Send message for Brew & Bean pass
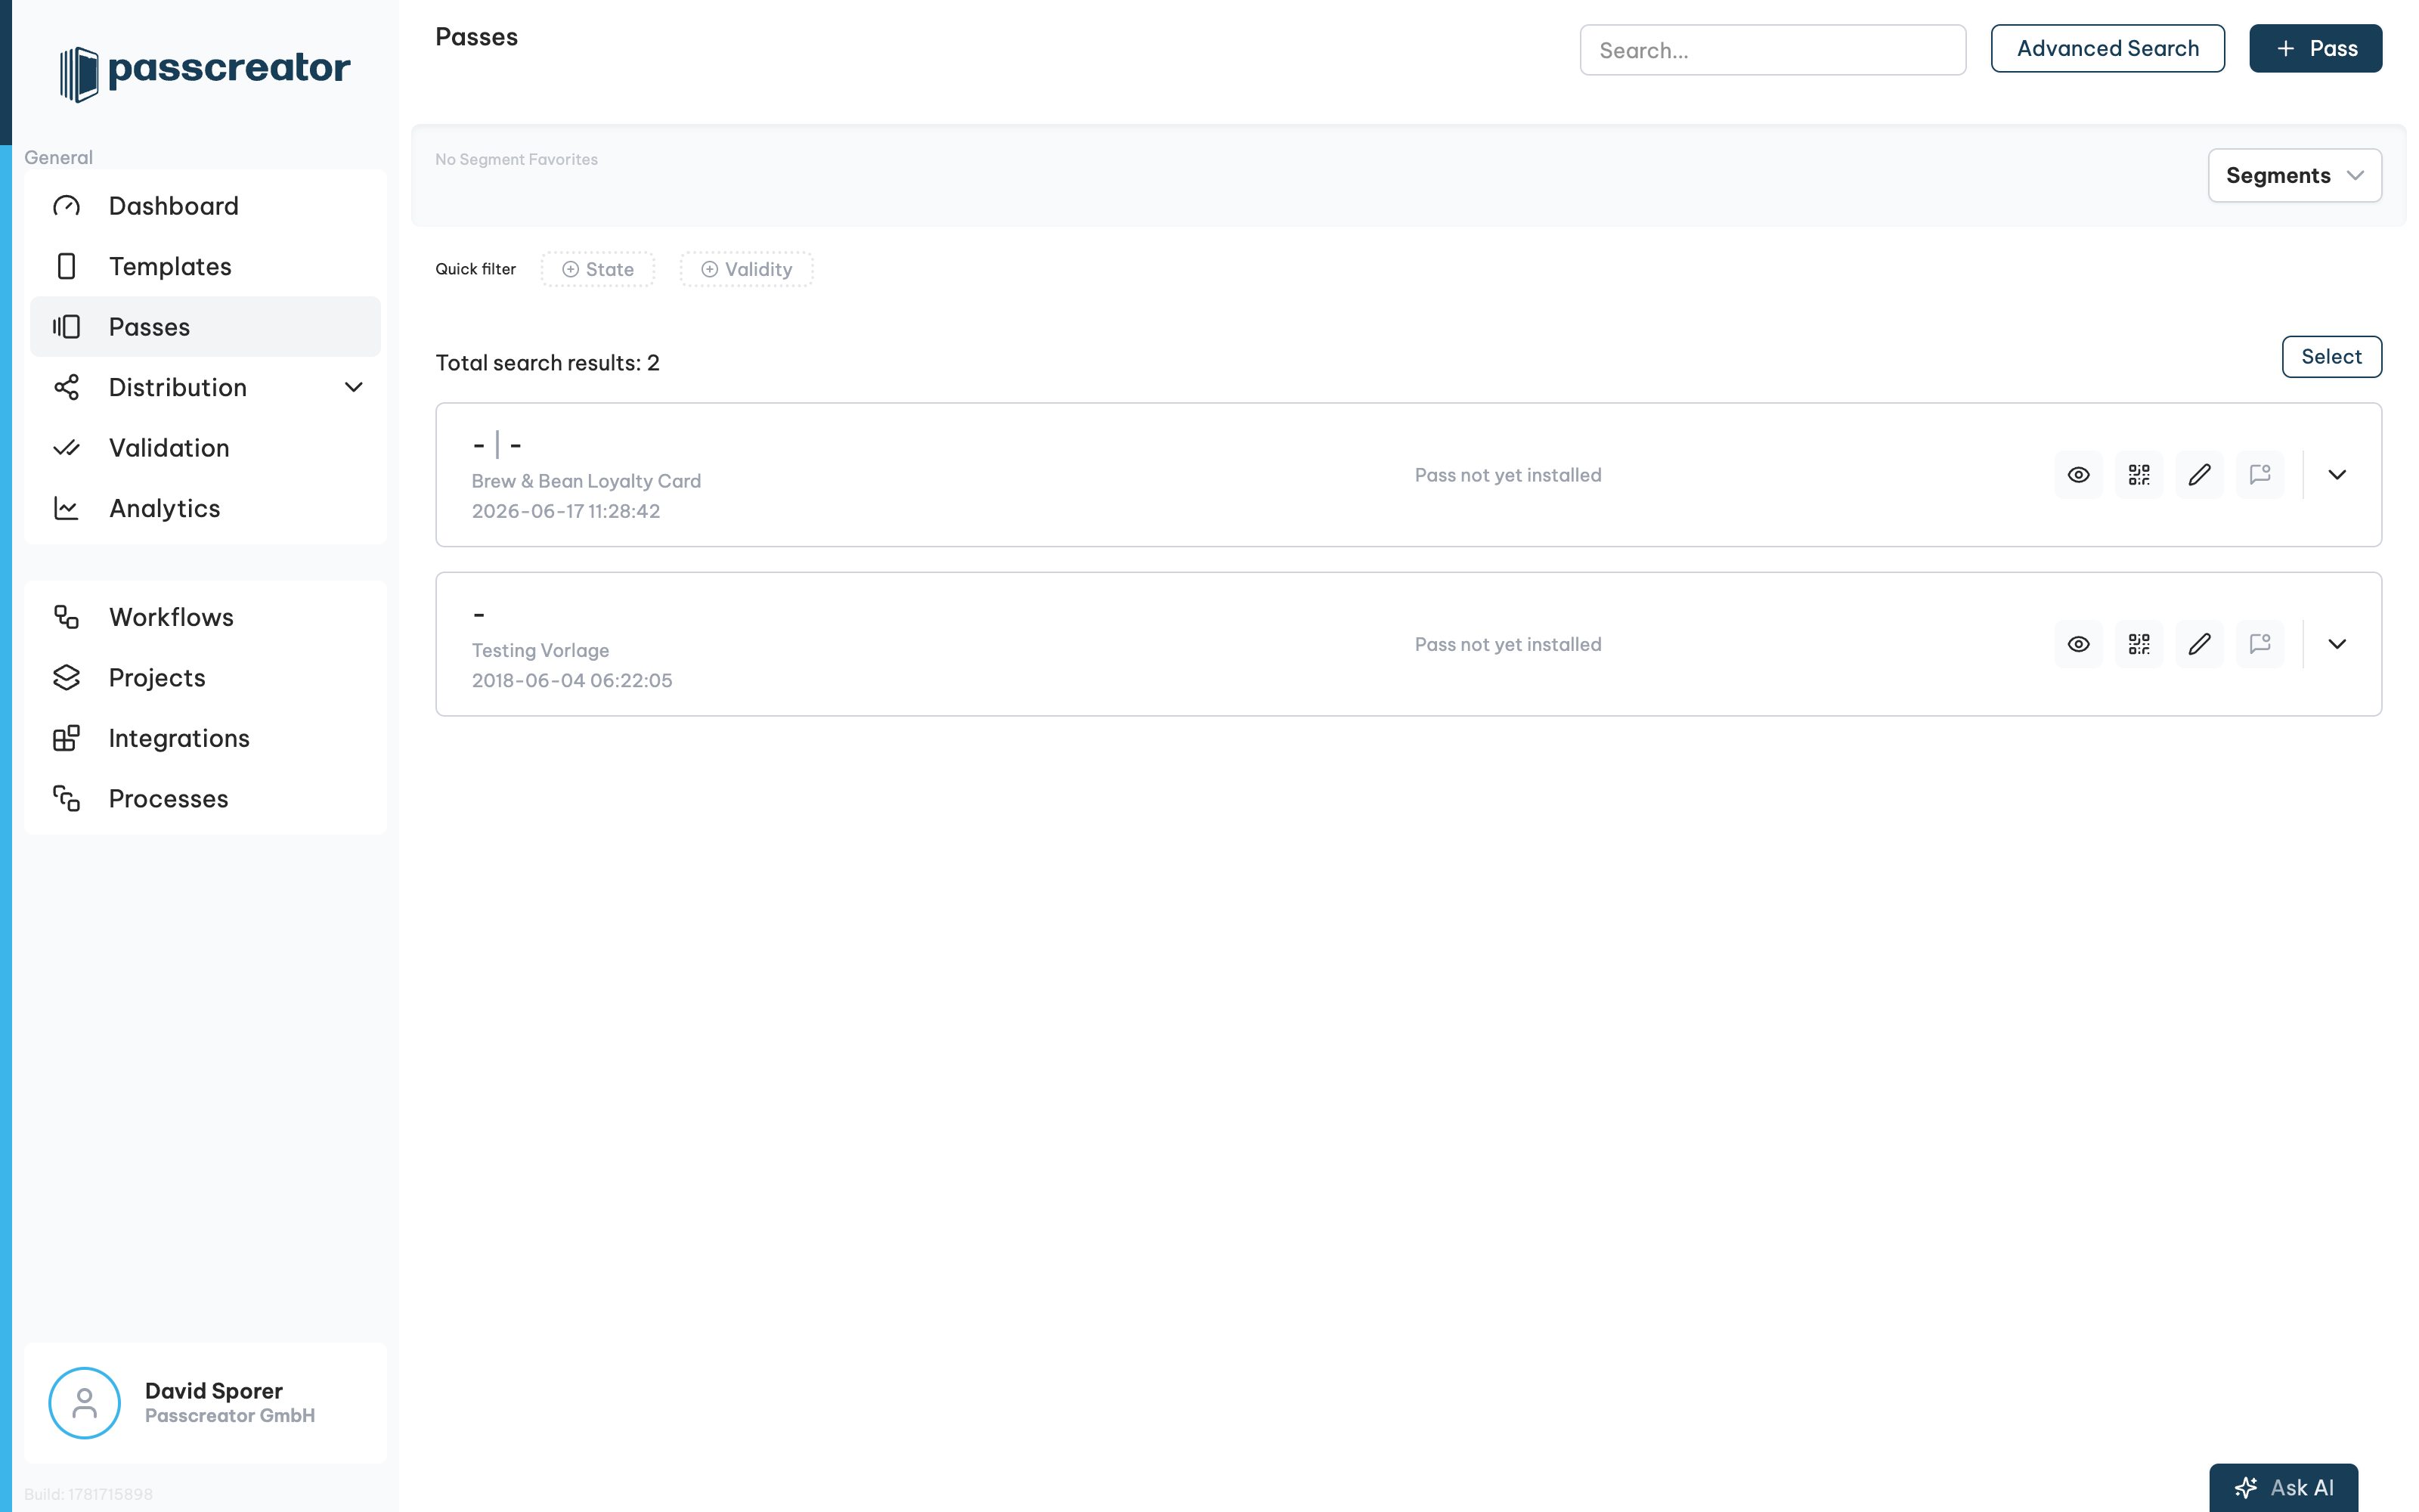Screen dimensions: 2419x1512 click(2260, 475)
